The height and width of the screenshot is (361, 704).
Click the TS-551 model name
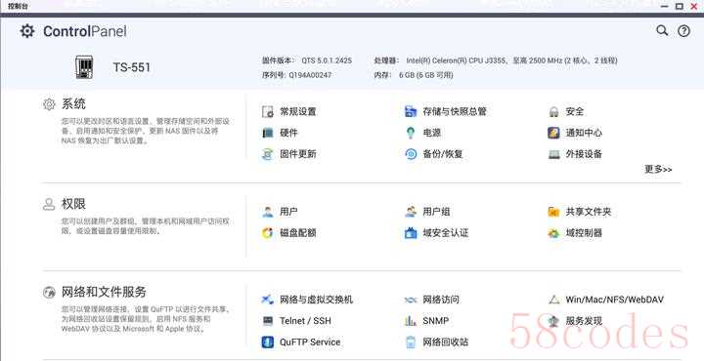[x=132, y=67]
